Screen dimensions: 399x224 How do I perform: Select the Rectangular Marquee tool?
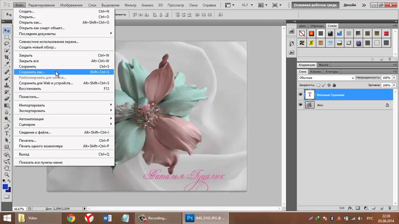pos(7,37)
